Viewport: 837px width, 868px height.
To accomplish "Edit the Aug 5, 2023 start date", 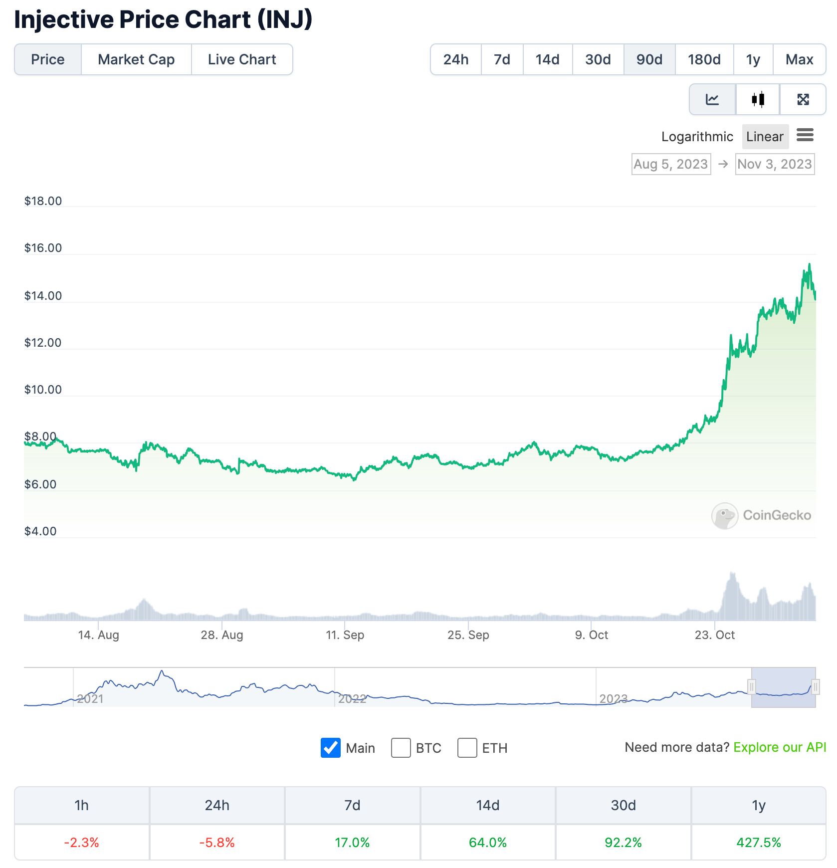I will (671, 164).
